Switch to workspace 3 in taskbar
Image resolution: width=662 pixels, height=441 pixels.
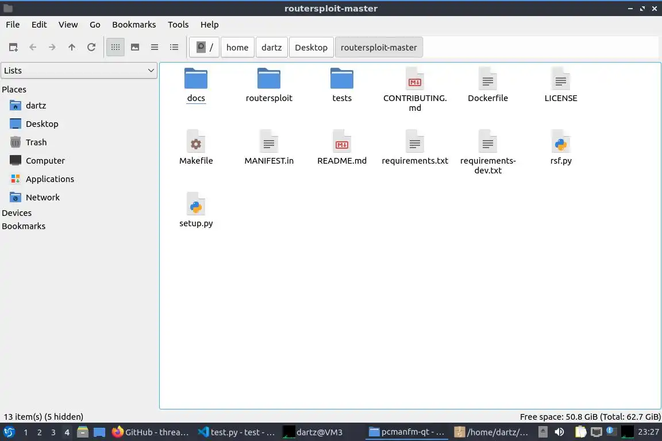coord(53,432)
